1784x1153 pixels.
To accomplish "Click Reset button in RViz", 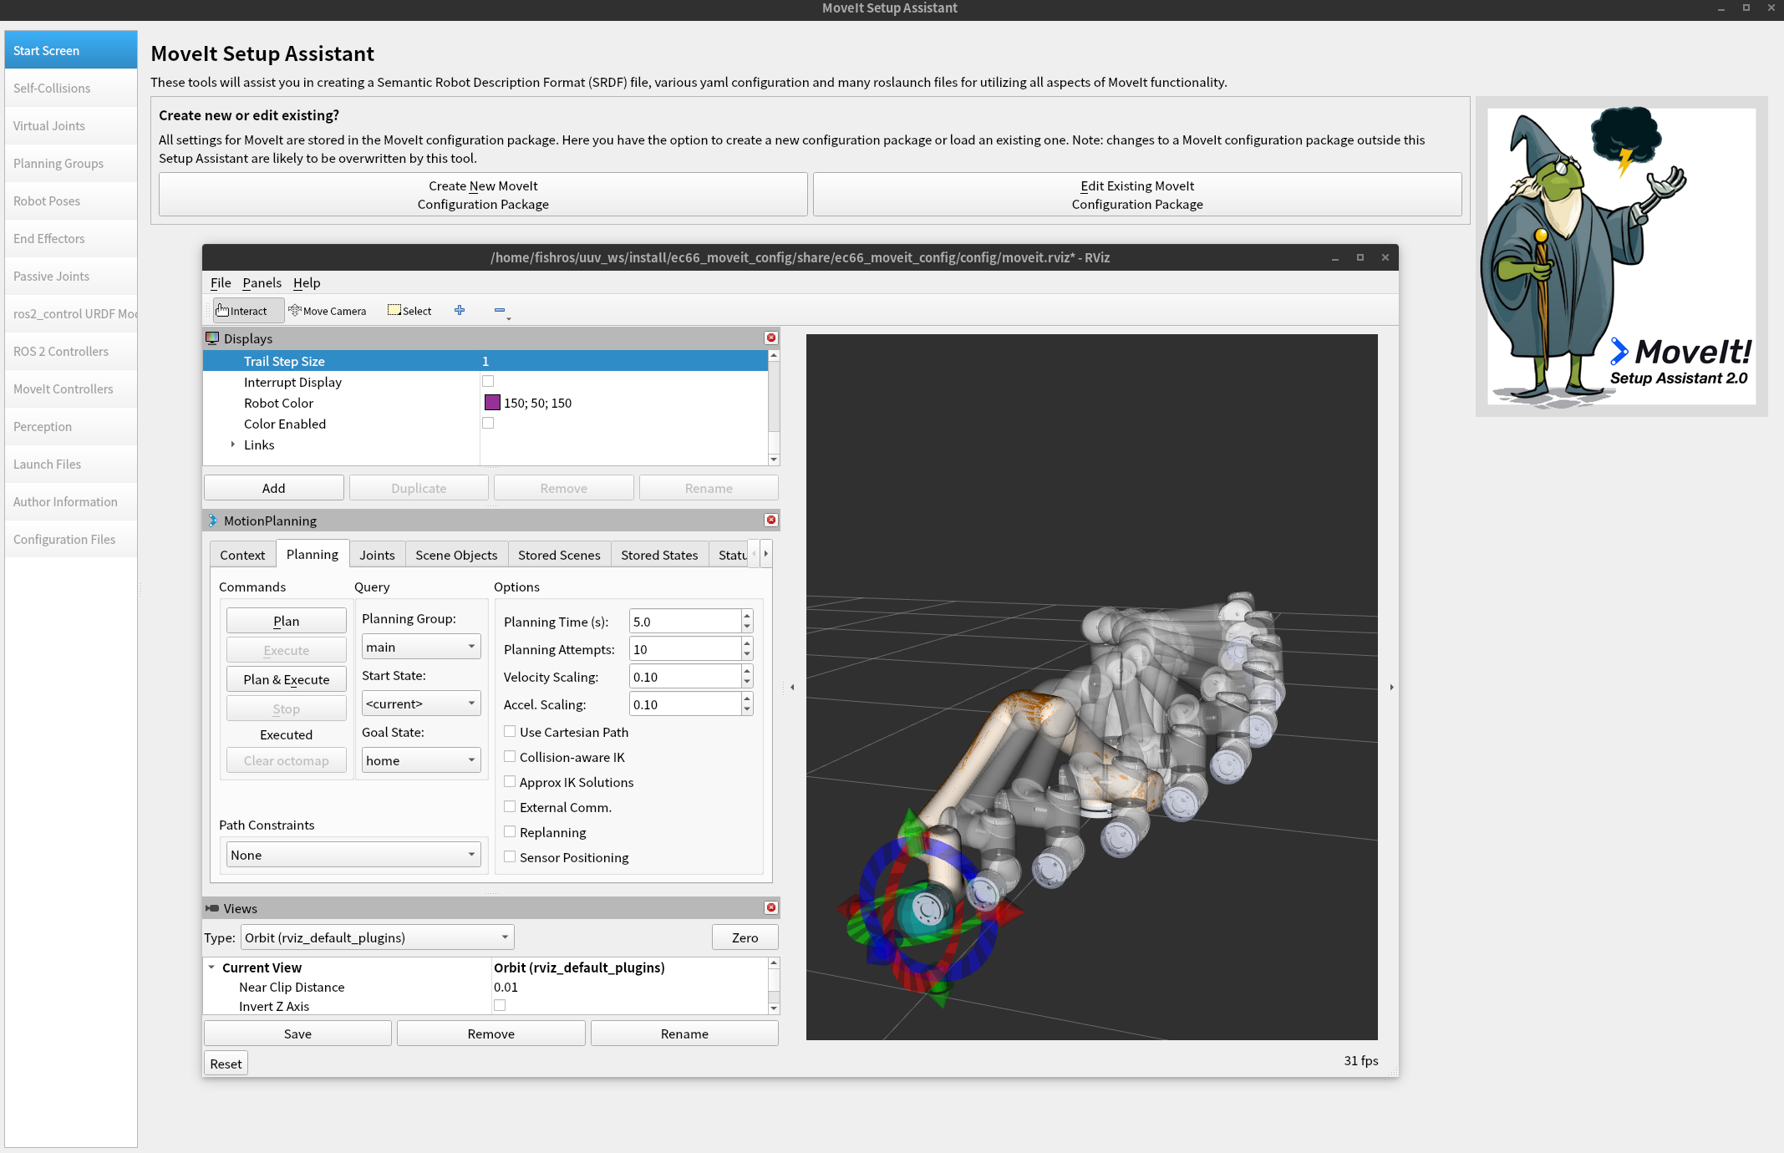I will [226, 1064].
